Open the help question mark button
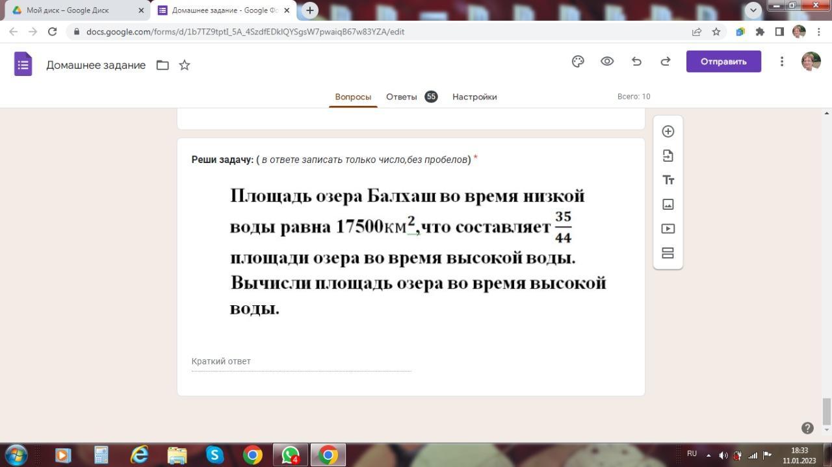This screenshot has height=467, width=832. (x=807, y=428)
